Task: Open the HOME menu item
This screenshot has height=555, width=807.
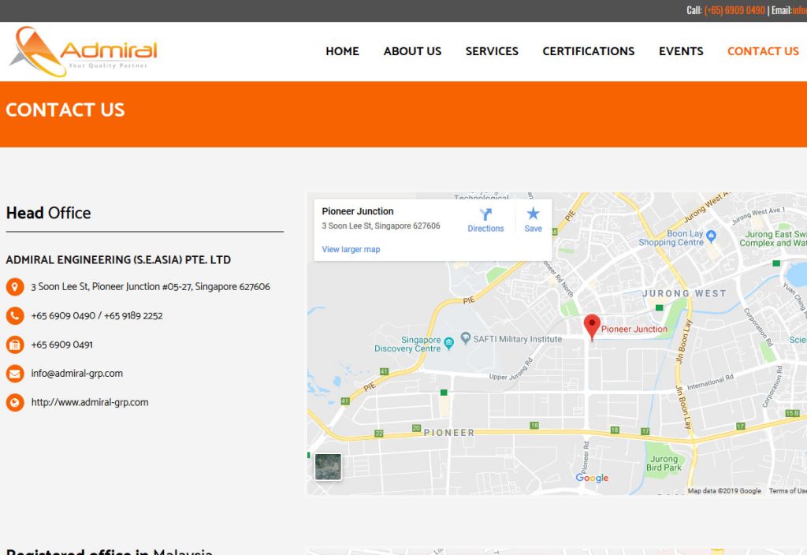Action: [x=342, y=51]
